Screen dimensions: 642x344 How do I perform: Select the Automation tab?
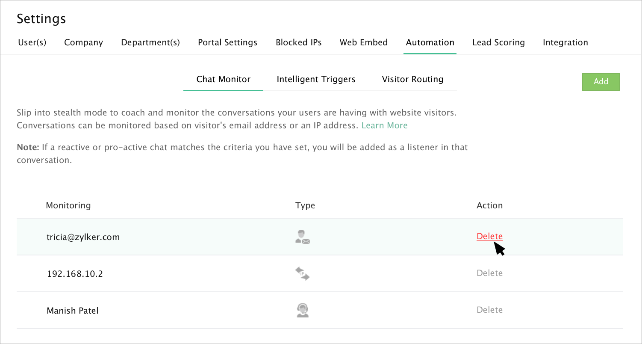pos(430,42)
